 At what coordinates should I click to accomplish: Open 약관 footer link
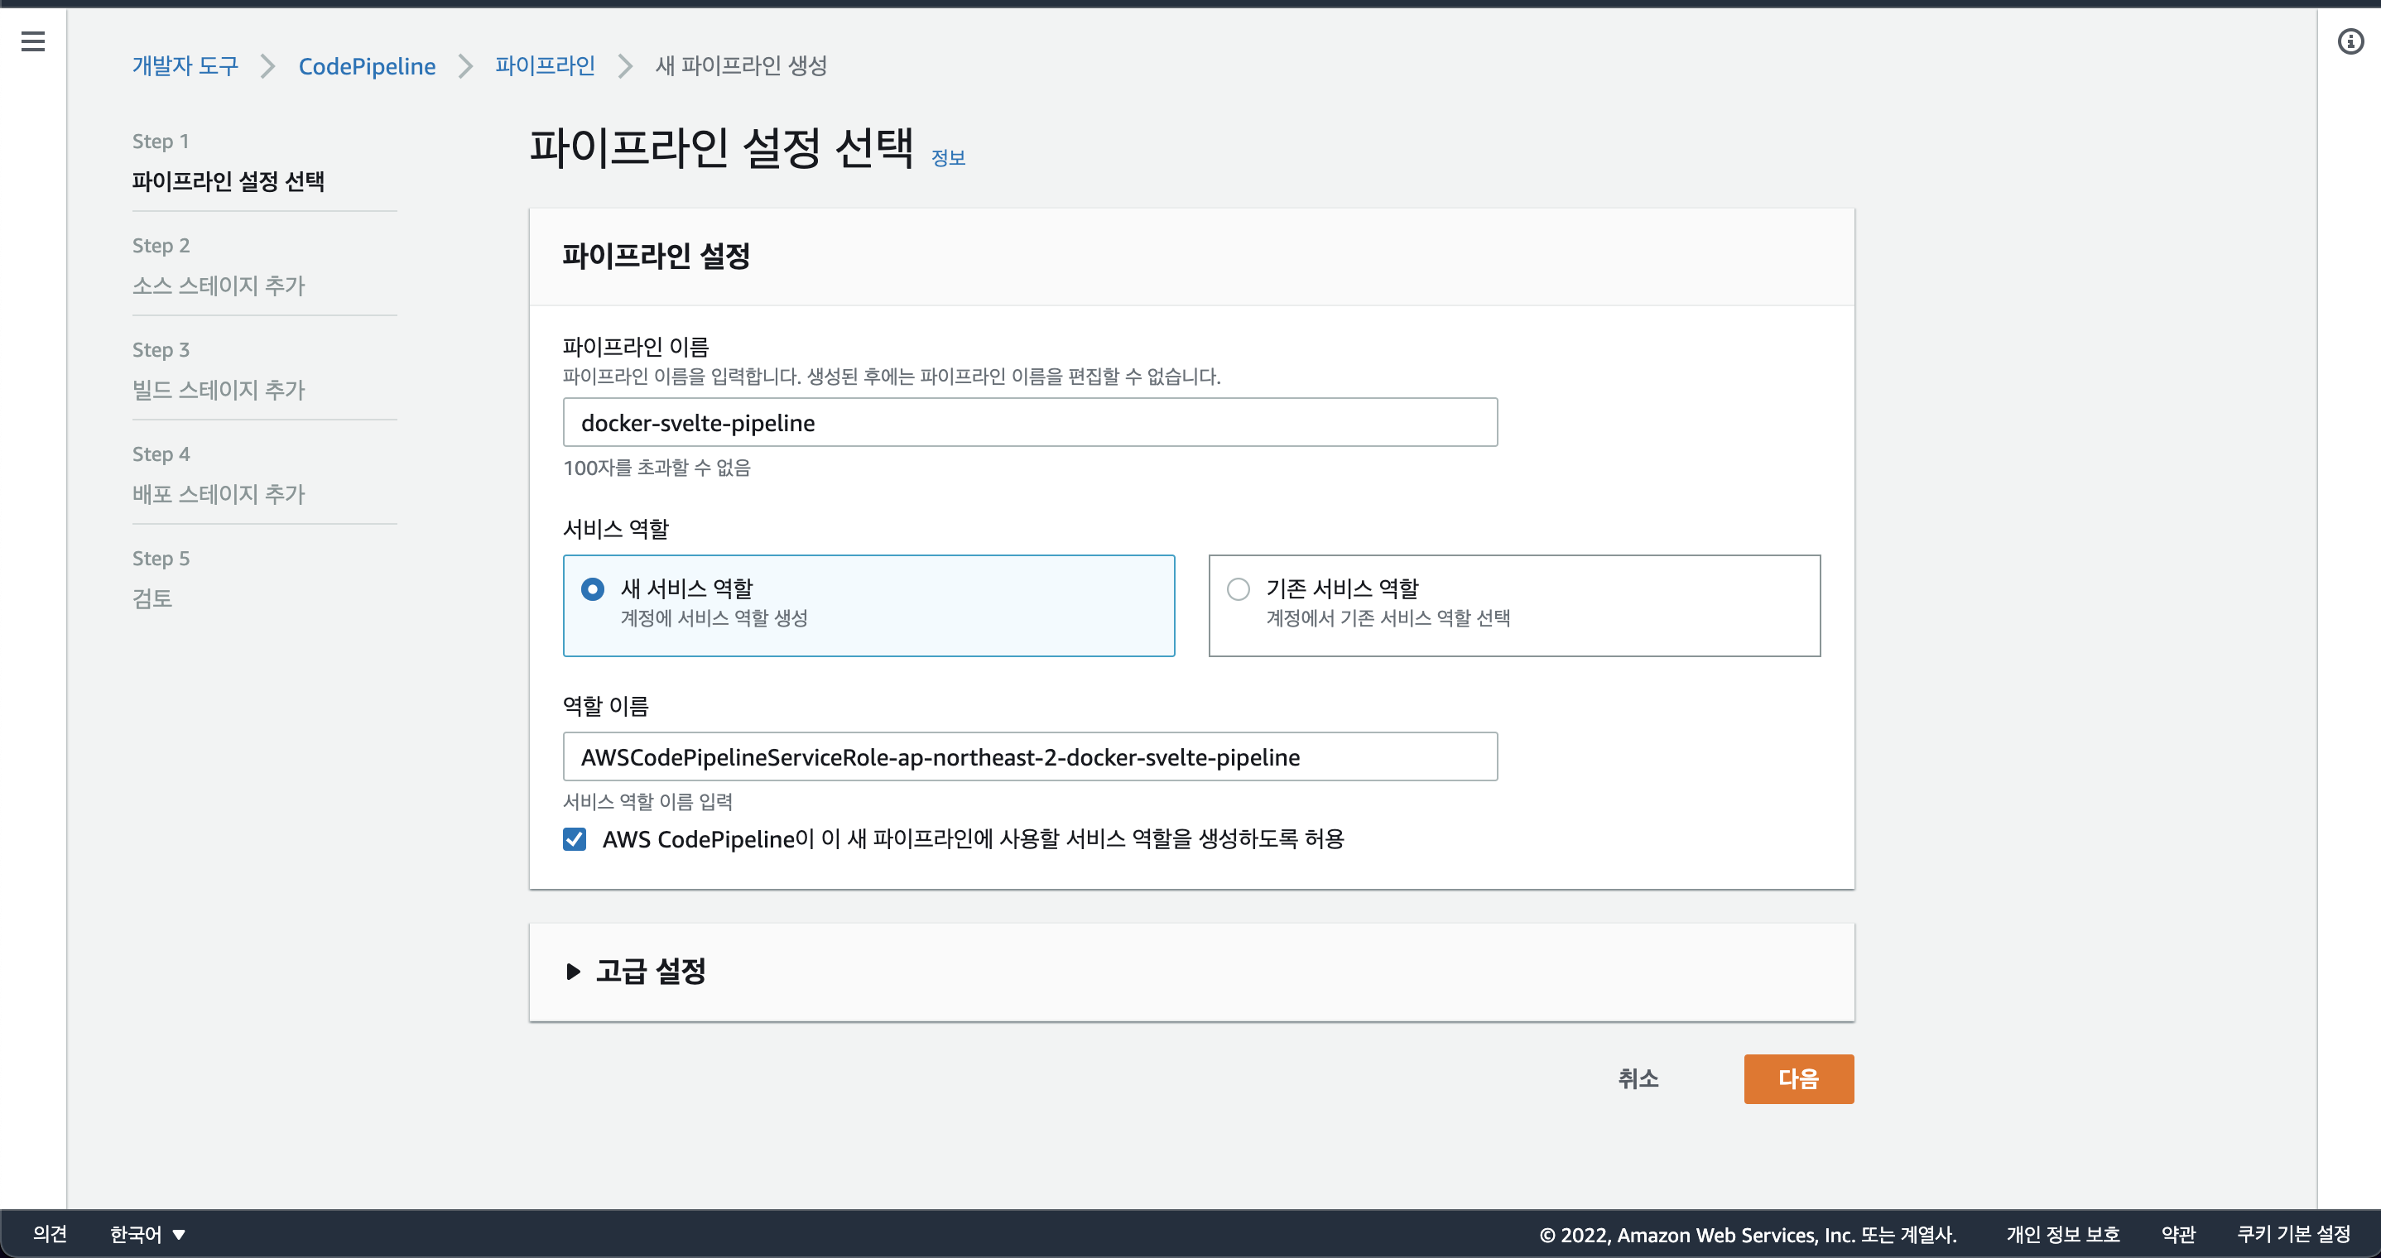[x=2178, y=1235]
